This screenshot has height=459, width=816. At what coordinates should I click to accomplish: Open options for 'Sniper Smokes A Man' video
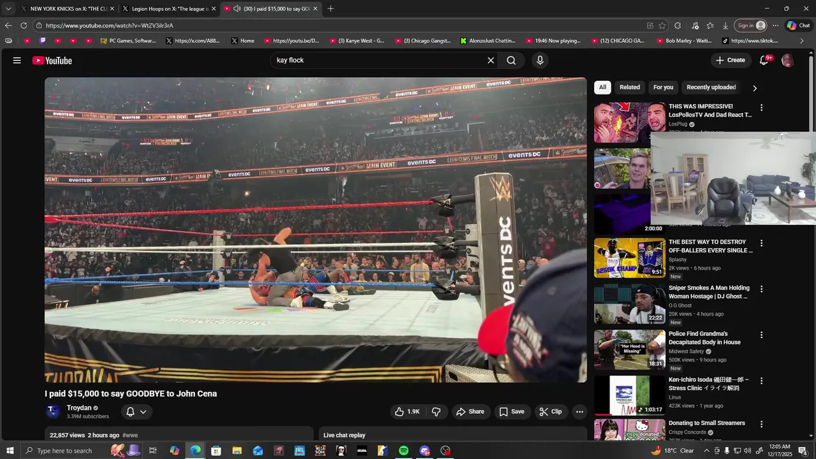761,289
